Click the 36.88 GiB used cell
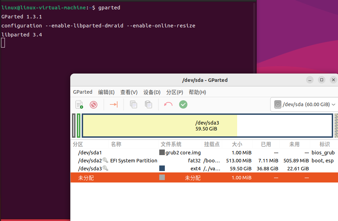338x221 pixels. click(267, 169)
